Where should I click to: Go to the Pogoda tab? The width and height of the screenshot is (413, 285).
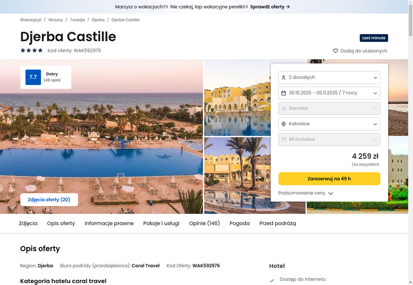click(240, 223)
